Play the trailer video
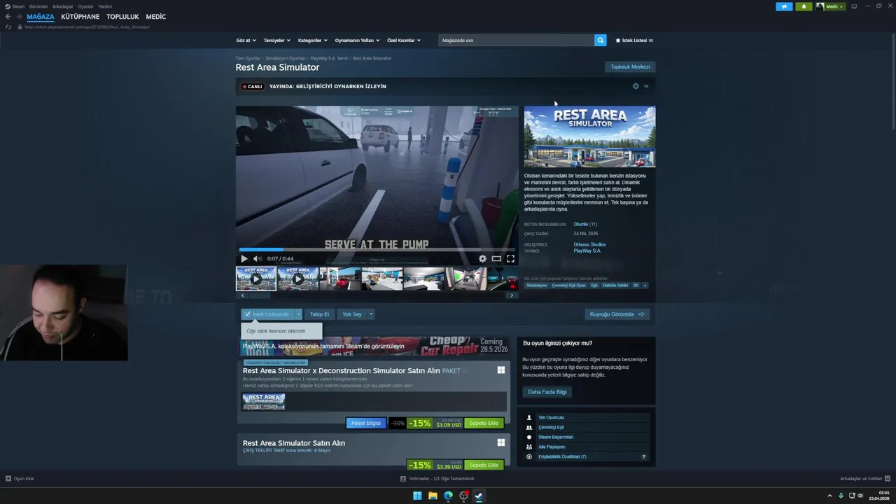Image resolution: width=896 pixels, height=504 pixels. tap(244, 258)
